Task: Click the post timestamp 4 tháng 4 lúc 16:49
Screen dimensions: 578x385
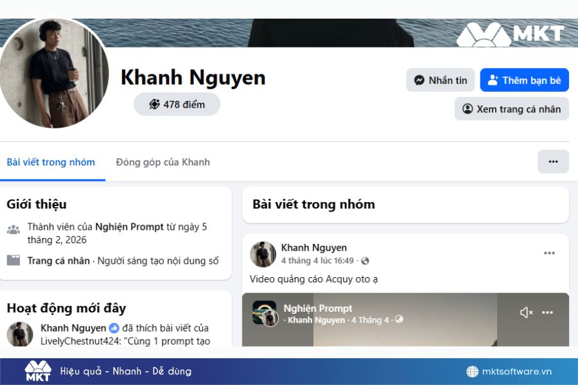Action: (x=317, y=261)
